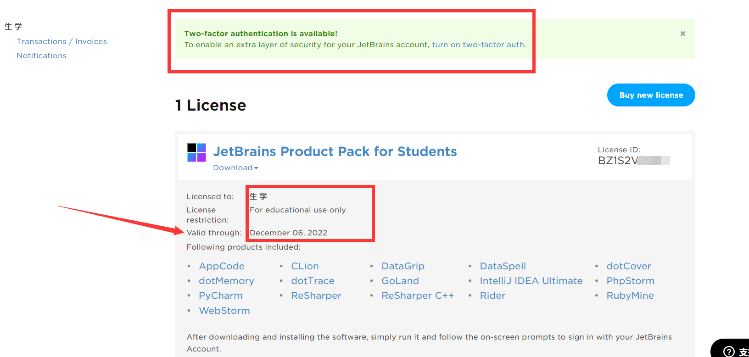Viewport: 749px width, 357px height.
Task: Open the AppCode product link
Action: coord(222,266)
